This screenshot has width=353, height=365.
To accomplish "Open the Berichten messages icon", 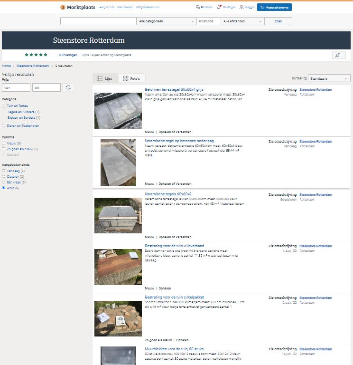I will pyautogui.click(x=198, y=7).
